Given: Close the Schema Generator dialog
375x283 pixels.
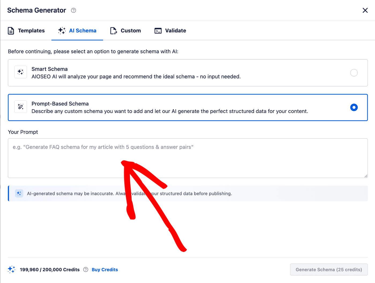Looking at the screenshot, I should point(365,10).
